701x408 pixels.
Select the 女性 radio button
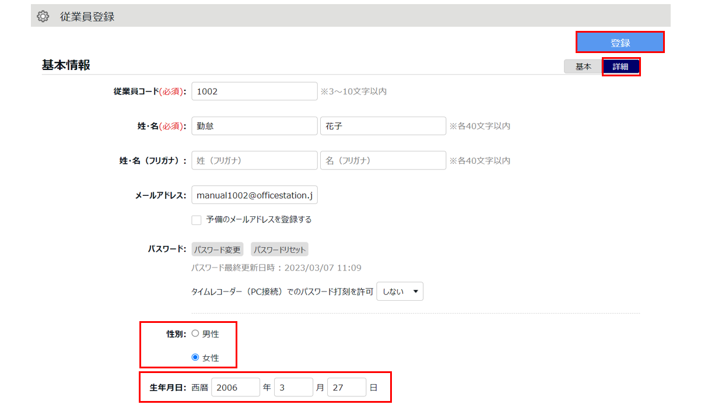[x=195, y=357]
